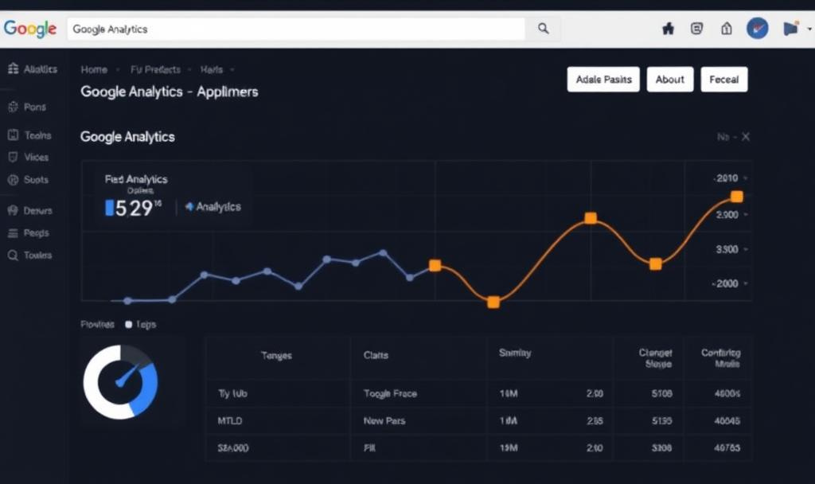The height and width of the screenshot is (484, 815).
Task: Click the Feceal button
Action: pyautogui.click(x=724, y=80)
